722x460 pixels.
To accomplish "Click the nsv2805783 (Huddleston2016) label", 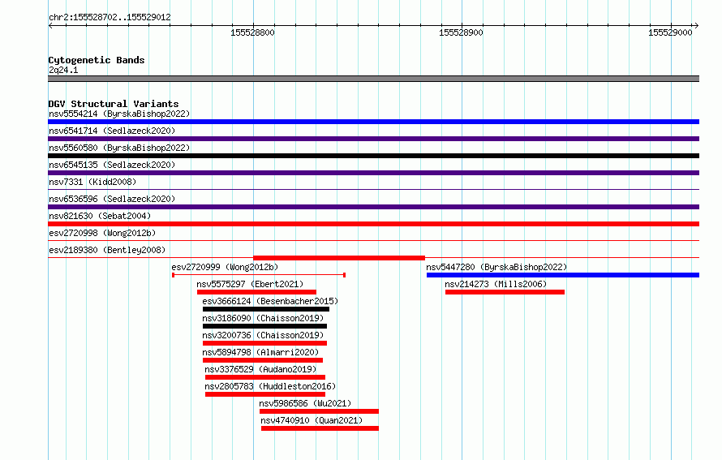I will click(270, 386).
